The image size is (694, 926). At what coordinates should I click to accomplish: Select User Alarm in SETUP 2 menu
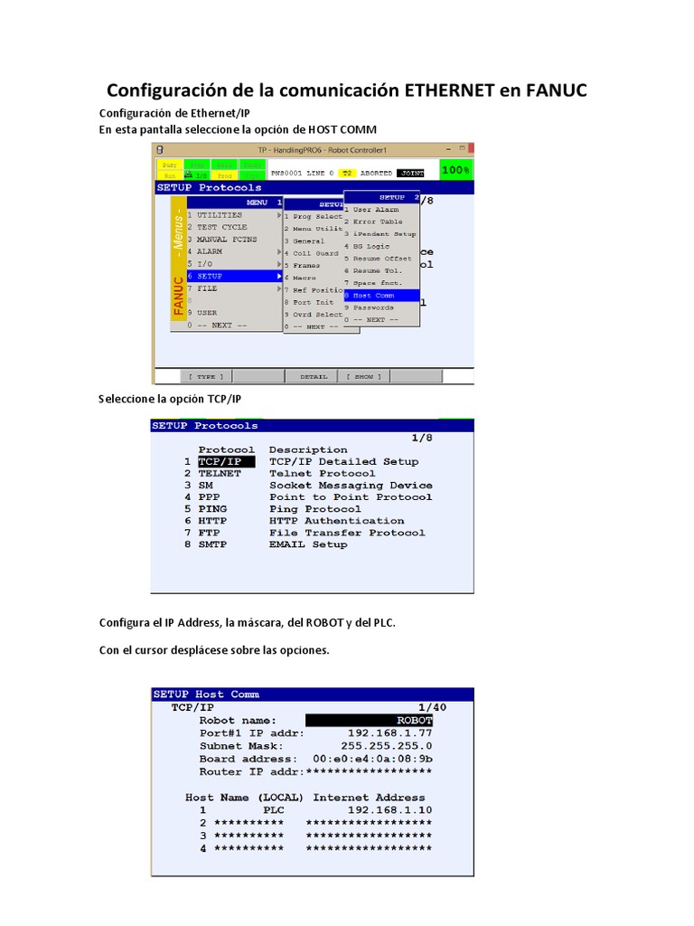point(376,210)
